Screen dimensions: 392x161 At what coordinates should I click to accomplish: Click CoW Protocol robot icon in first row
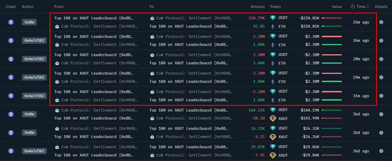pyautogui.click(x=152, y=18)
